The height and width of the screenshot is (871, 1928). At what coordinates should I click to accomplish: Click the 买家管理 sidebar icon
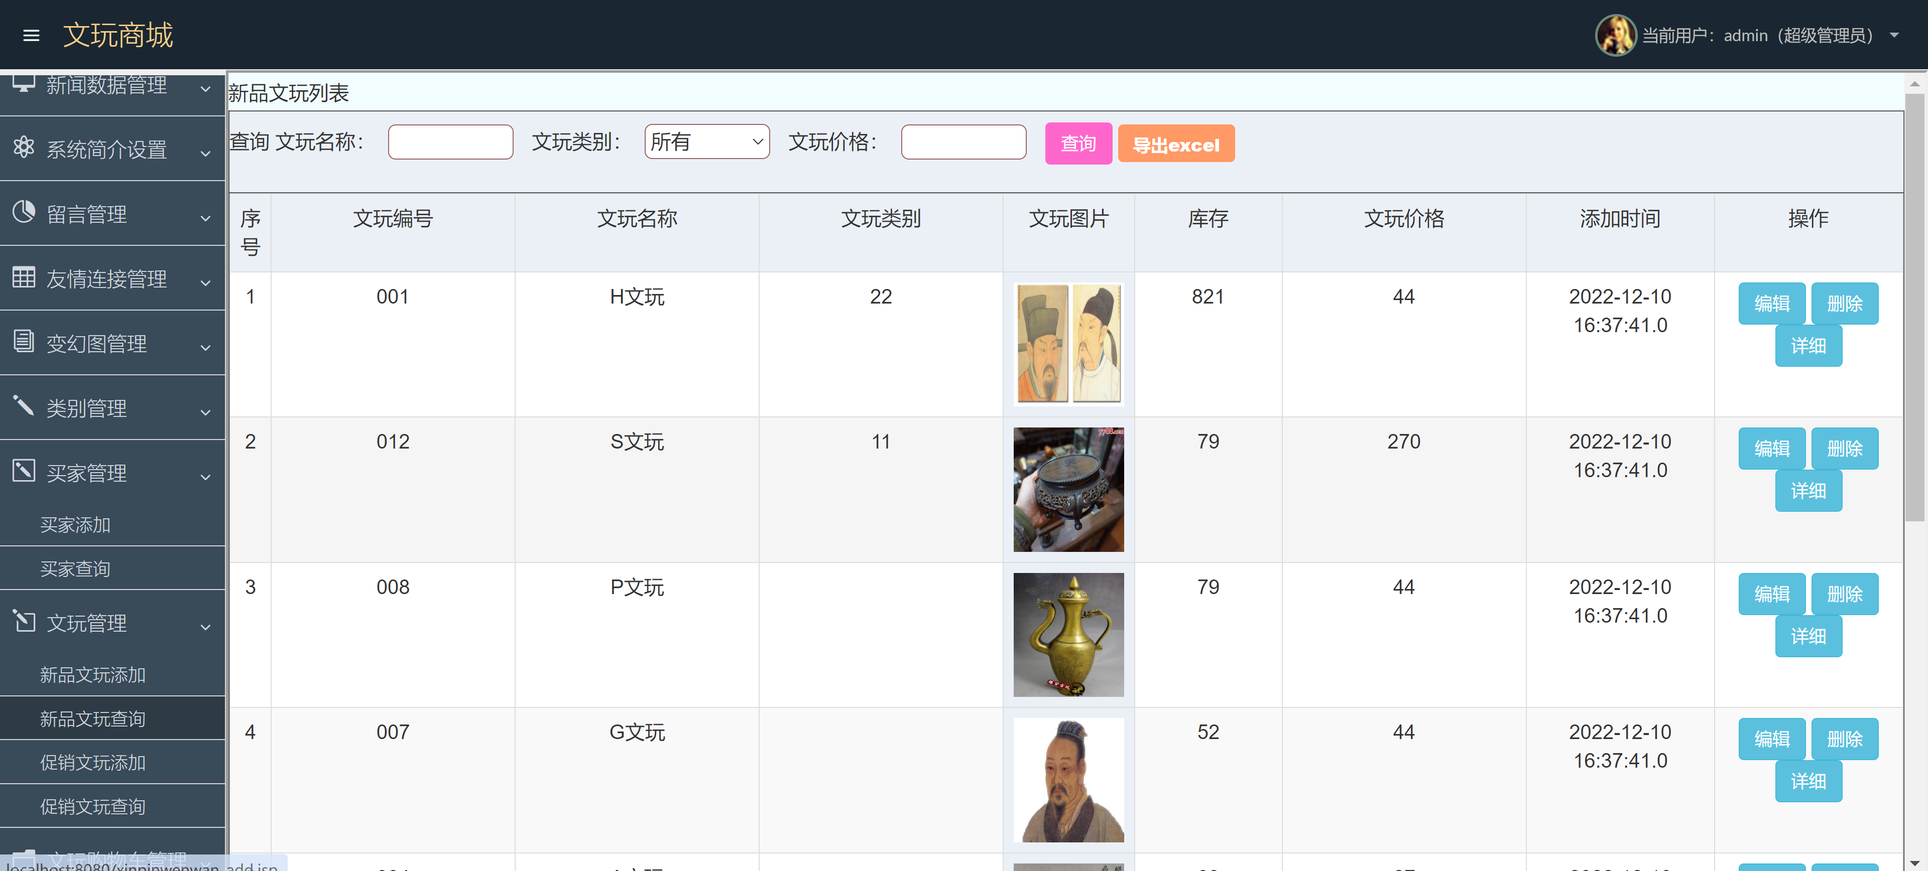[23, 471]
